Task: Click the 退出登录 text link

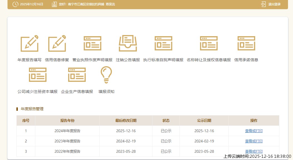Action: point(274,4)
